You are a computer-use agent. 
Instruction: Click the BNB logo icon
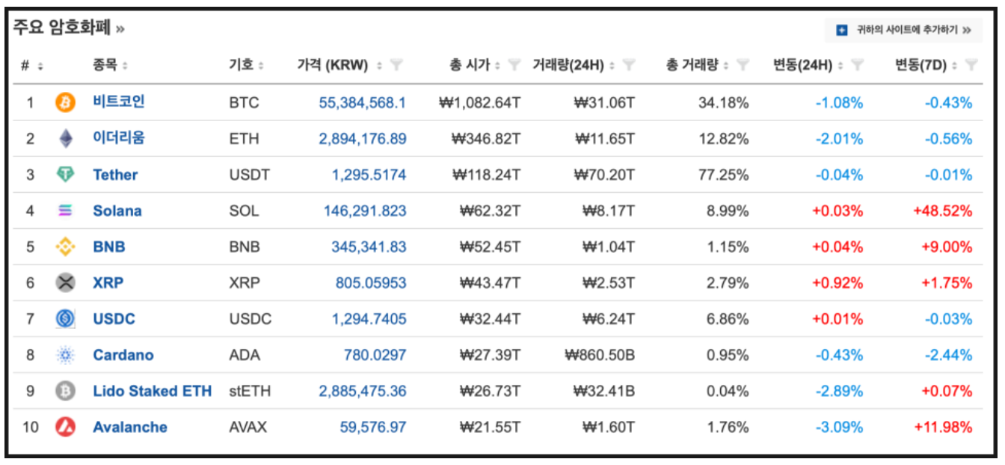pos(66,247)
